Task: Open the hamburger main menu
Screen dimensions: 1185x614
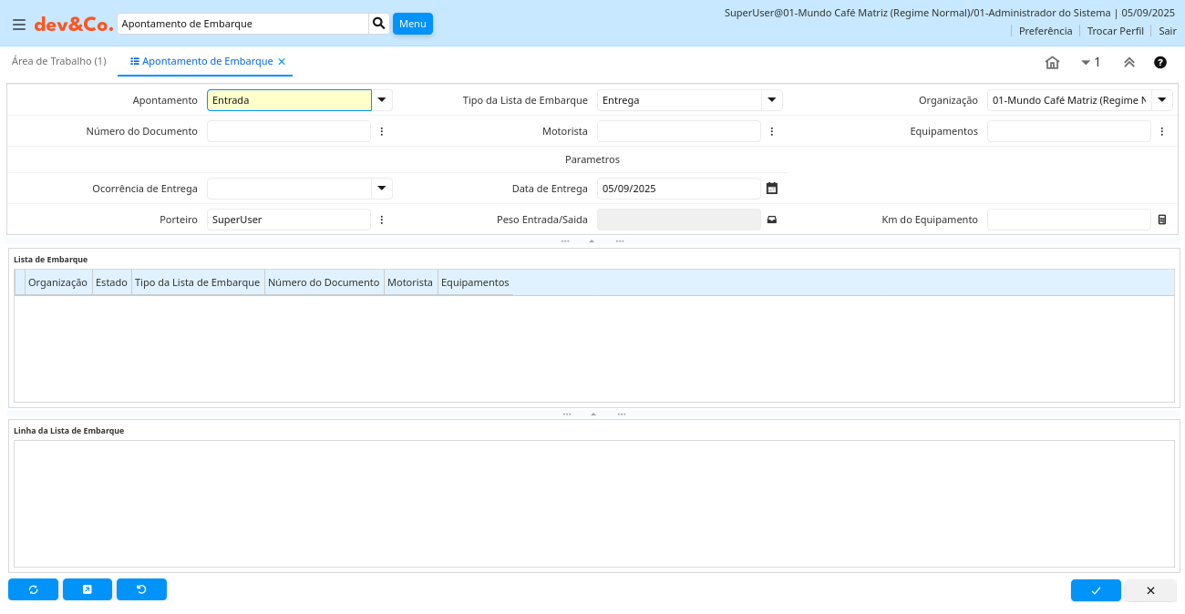Action: 19,25
